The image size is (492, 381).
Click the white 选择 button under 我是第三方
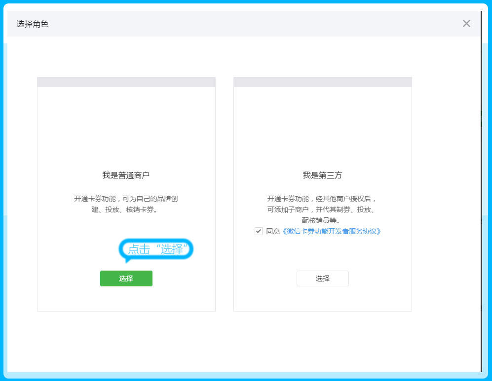click(x=322, y=278)
